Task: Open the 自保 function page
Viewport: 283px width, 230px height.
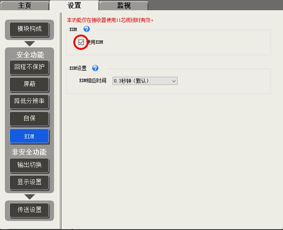Action: click(29, 118)
